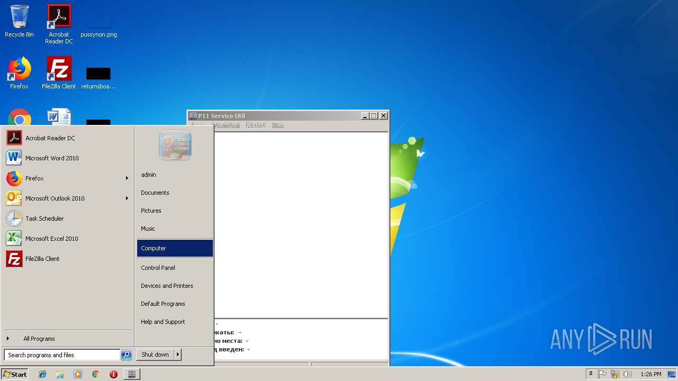Select the Word document desktop icon

tap(59, 117)
